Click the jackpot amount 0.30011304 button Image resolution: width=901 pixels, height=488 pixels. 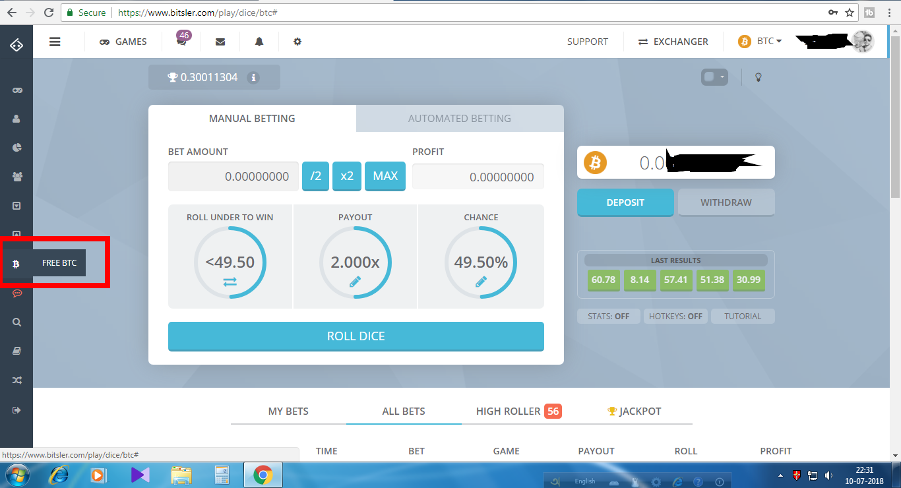click(x=214, y=77)
